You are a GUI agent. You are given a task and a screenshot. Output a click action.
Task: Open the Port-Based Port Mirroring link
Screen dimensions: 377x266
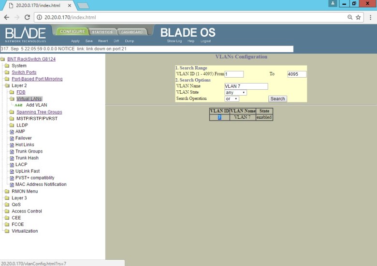pyautogui.click(x=37, y=79)
